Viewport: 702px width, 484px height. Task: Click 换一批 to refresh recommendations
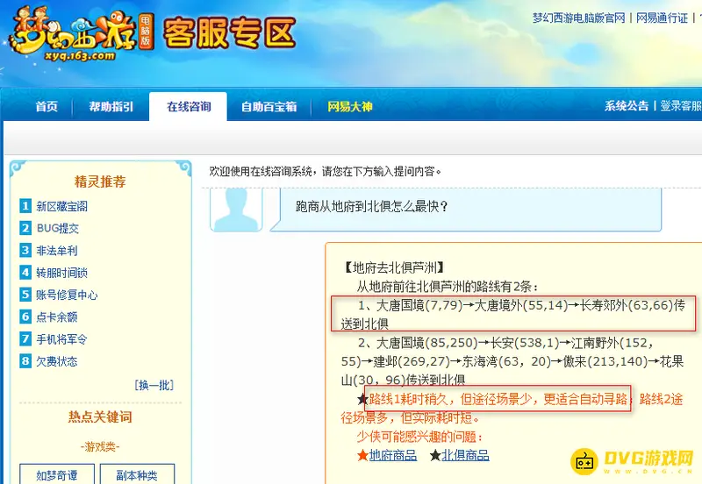tap(154, 385)
